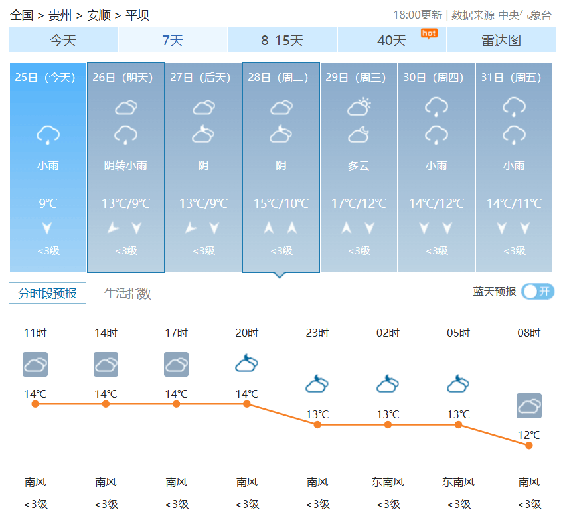Select the 生活指数 tab

(x=127, y=293)
